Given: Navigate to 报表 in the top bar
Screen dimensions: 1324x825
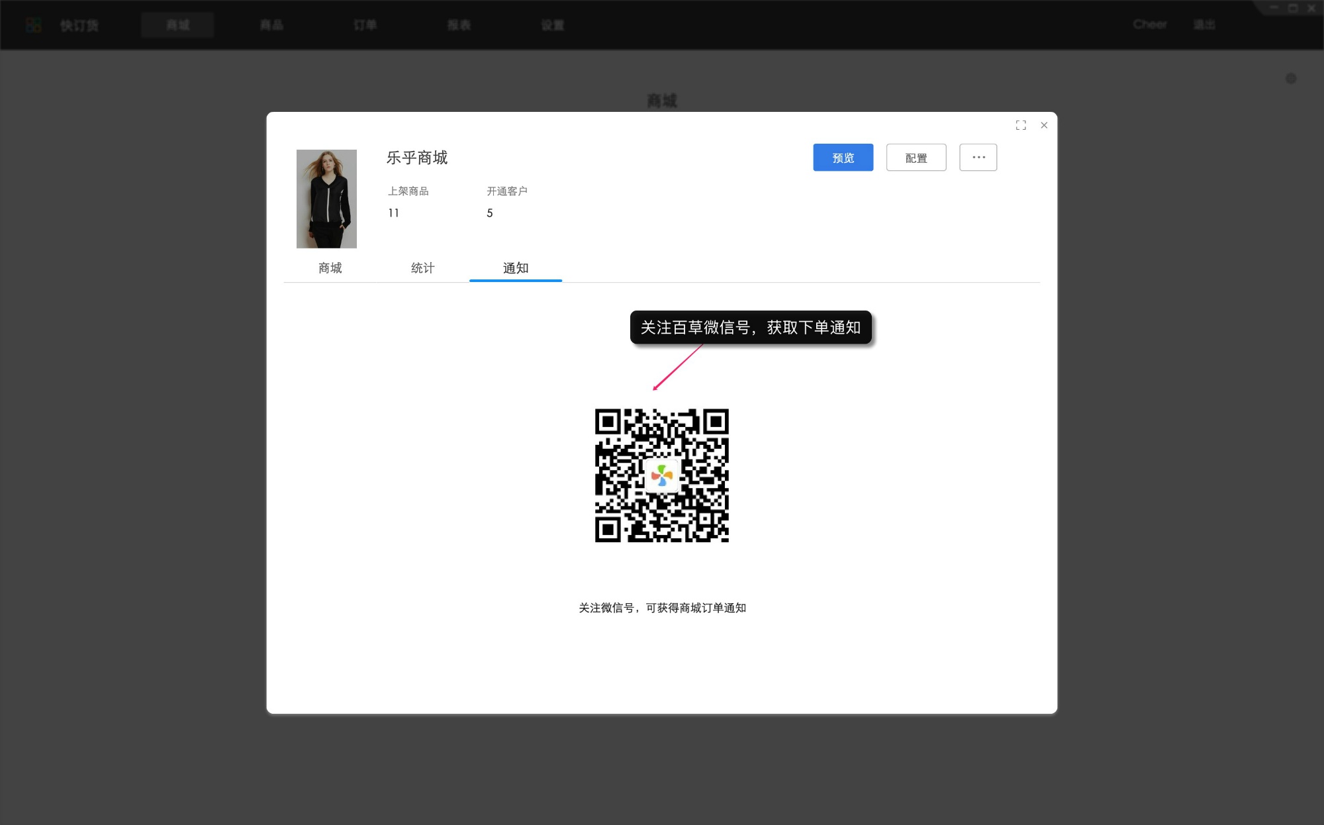Looking at the screenshot, I should (x=459, y=25).
